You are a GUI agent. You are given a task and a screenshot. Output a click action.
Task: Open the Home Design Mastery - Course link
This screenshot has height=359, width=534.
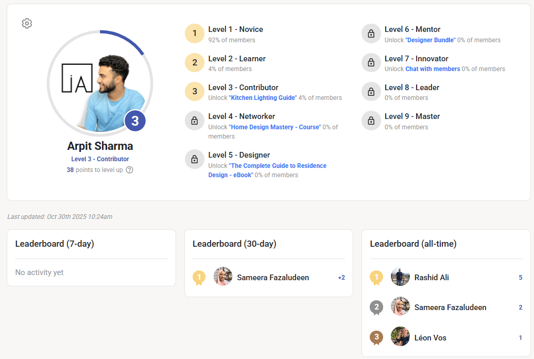click(x=275, y=127)
